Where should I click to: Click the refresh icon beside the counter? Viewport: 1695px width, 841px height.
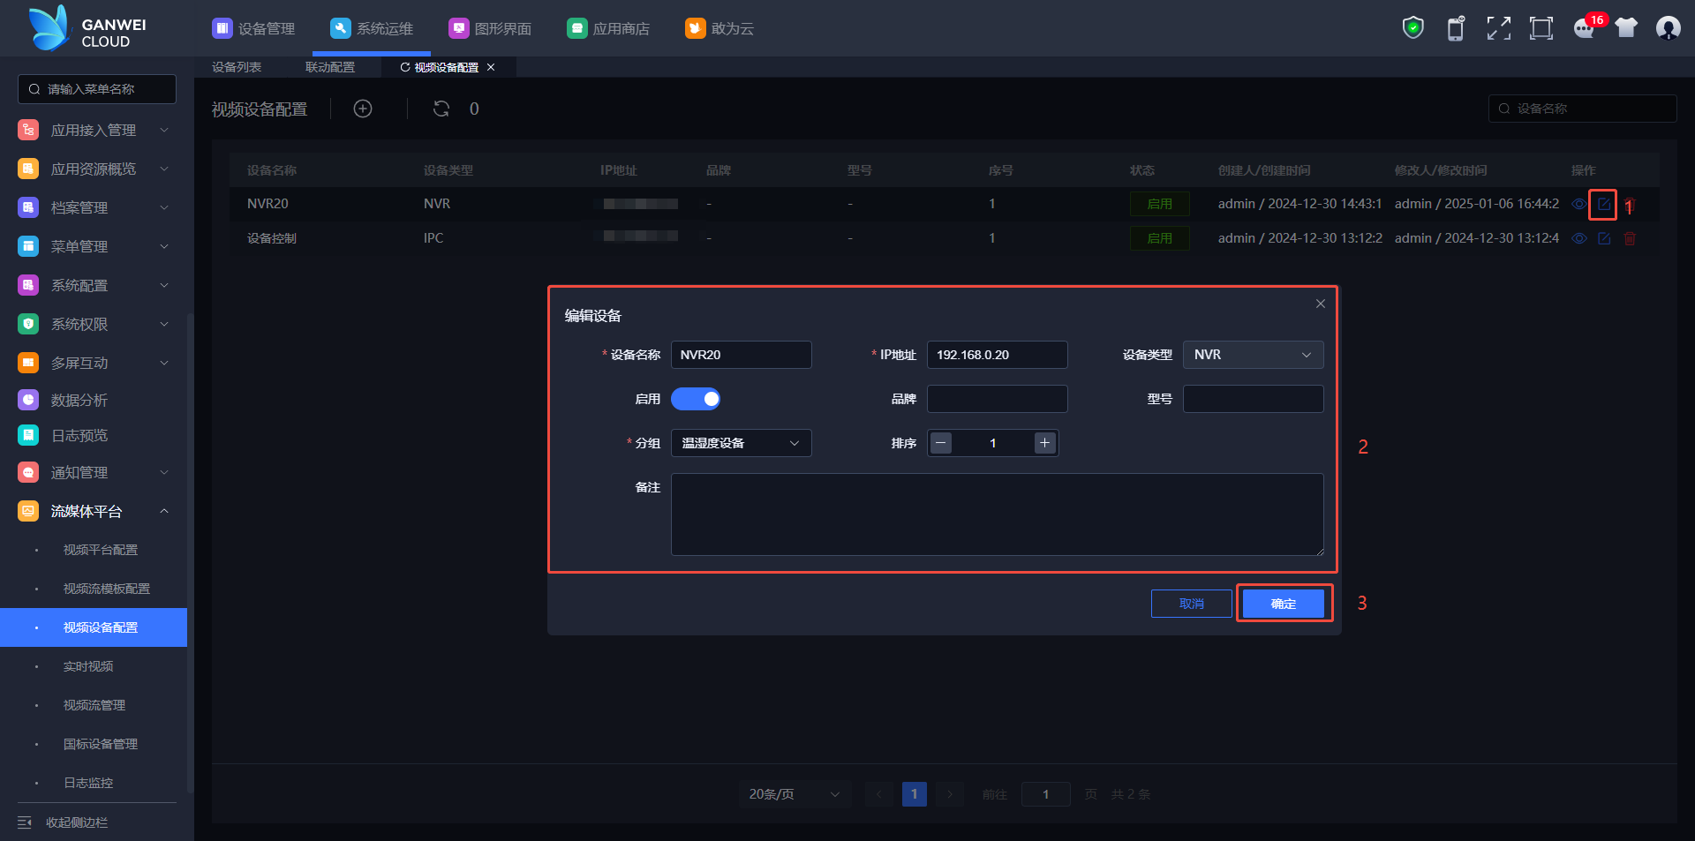(x=441, y=109)
